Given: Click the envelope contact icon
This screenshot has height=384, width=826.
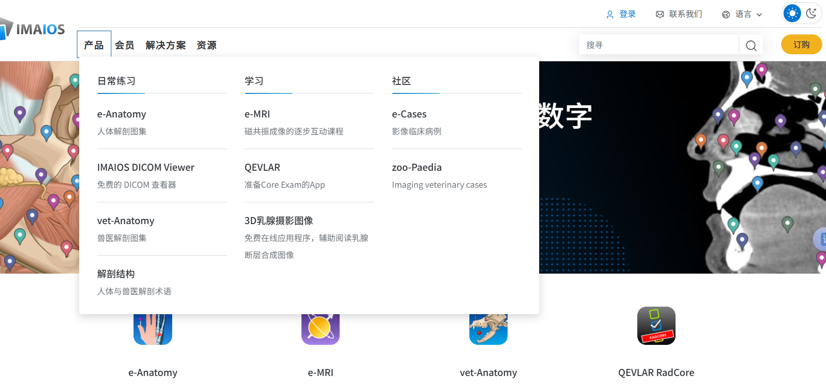Looking at the screenshot, I should [x=660, y=15].
